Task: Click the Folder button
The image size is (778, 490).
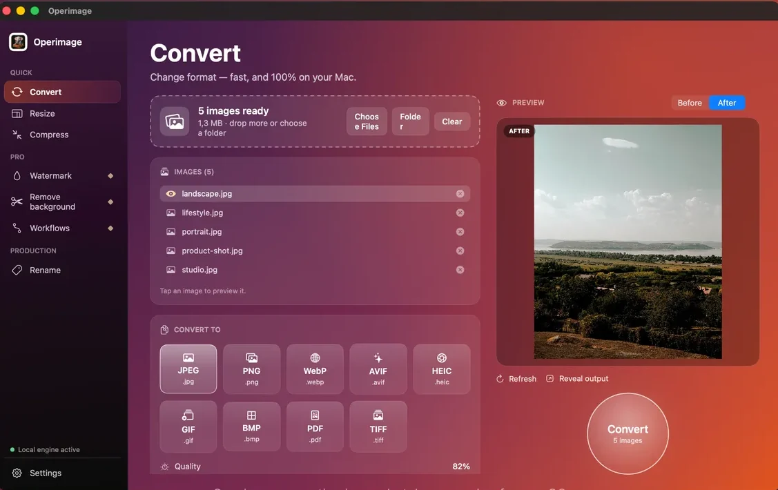Action: [x=410, y=121]
